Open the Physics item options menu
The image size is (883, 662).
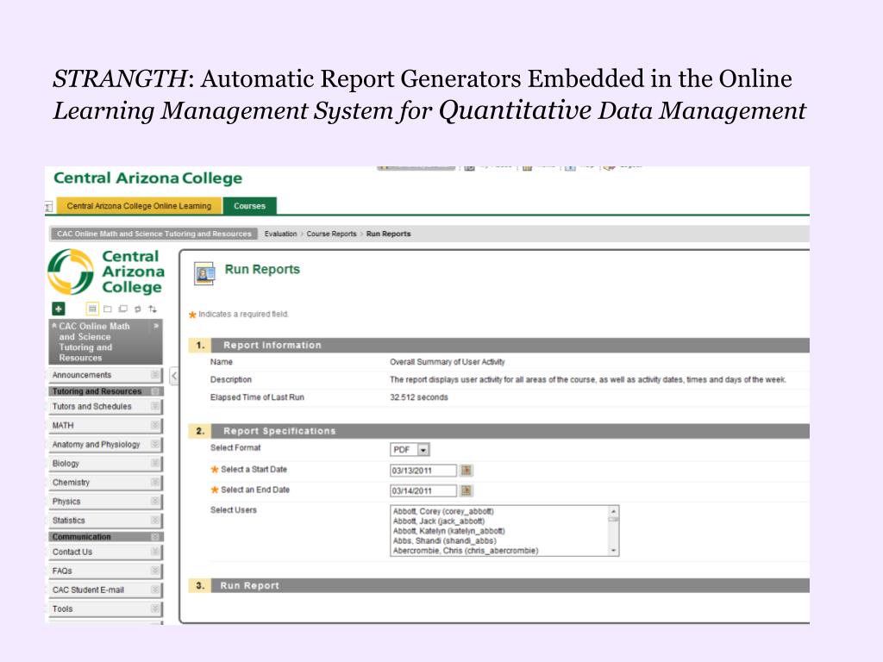coord(155,502)
